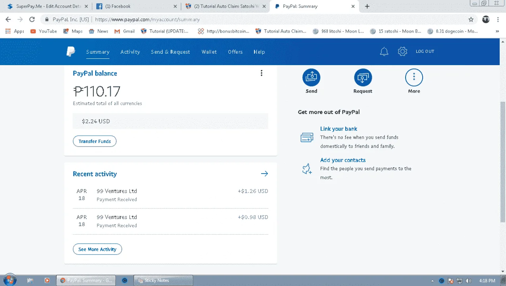Open the 15 satoshi Moon bookmark

[395, 31]
